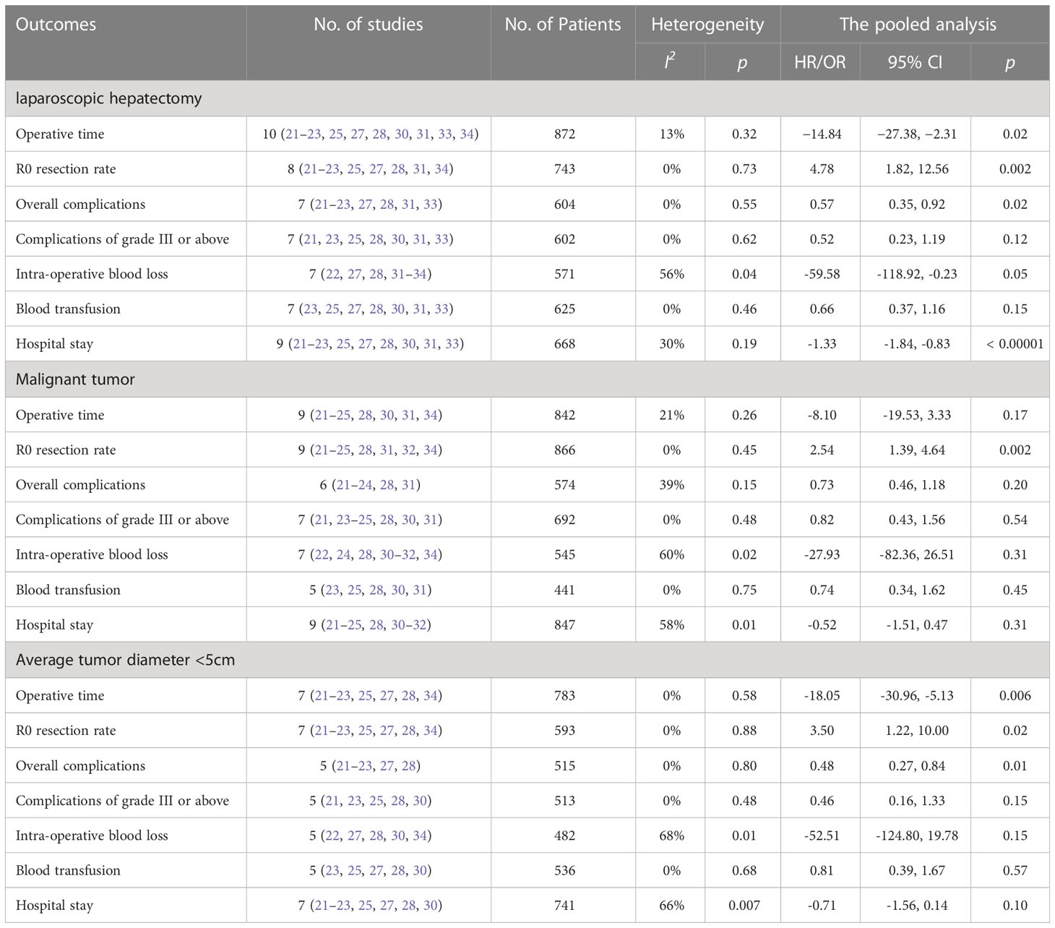Open citation 30 in the 602-patient row
Image resolution: width=1055 pixels, height=928 pixels.
(398, 239)
